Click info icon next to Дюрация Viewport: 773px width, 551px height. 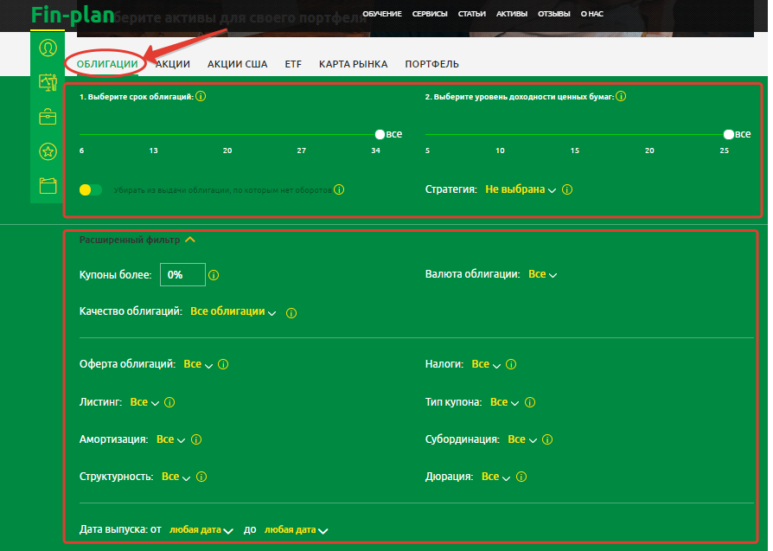point(522,477)
